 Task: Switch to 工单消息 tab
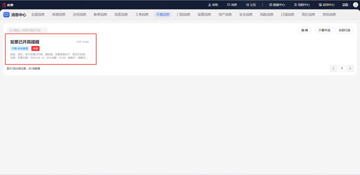(x=142, y=15)
